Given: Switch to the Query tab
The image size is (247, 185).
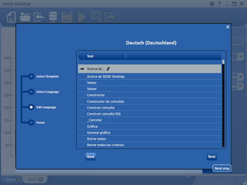Looking at the screenshot, I should 11,180.
